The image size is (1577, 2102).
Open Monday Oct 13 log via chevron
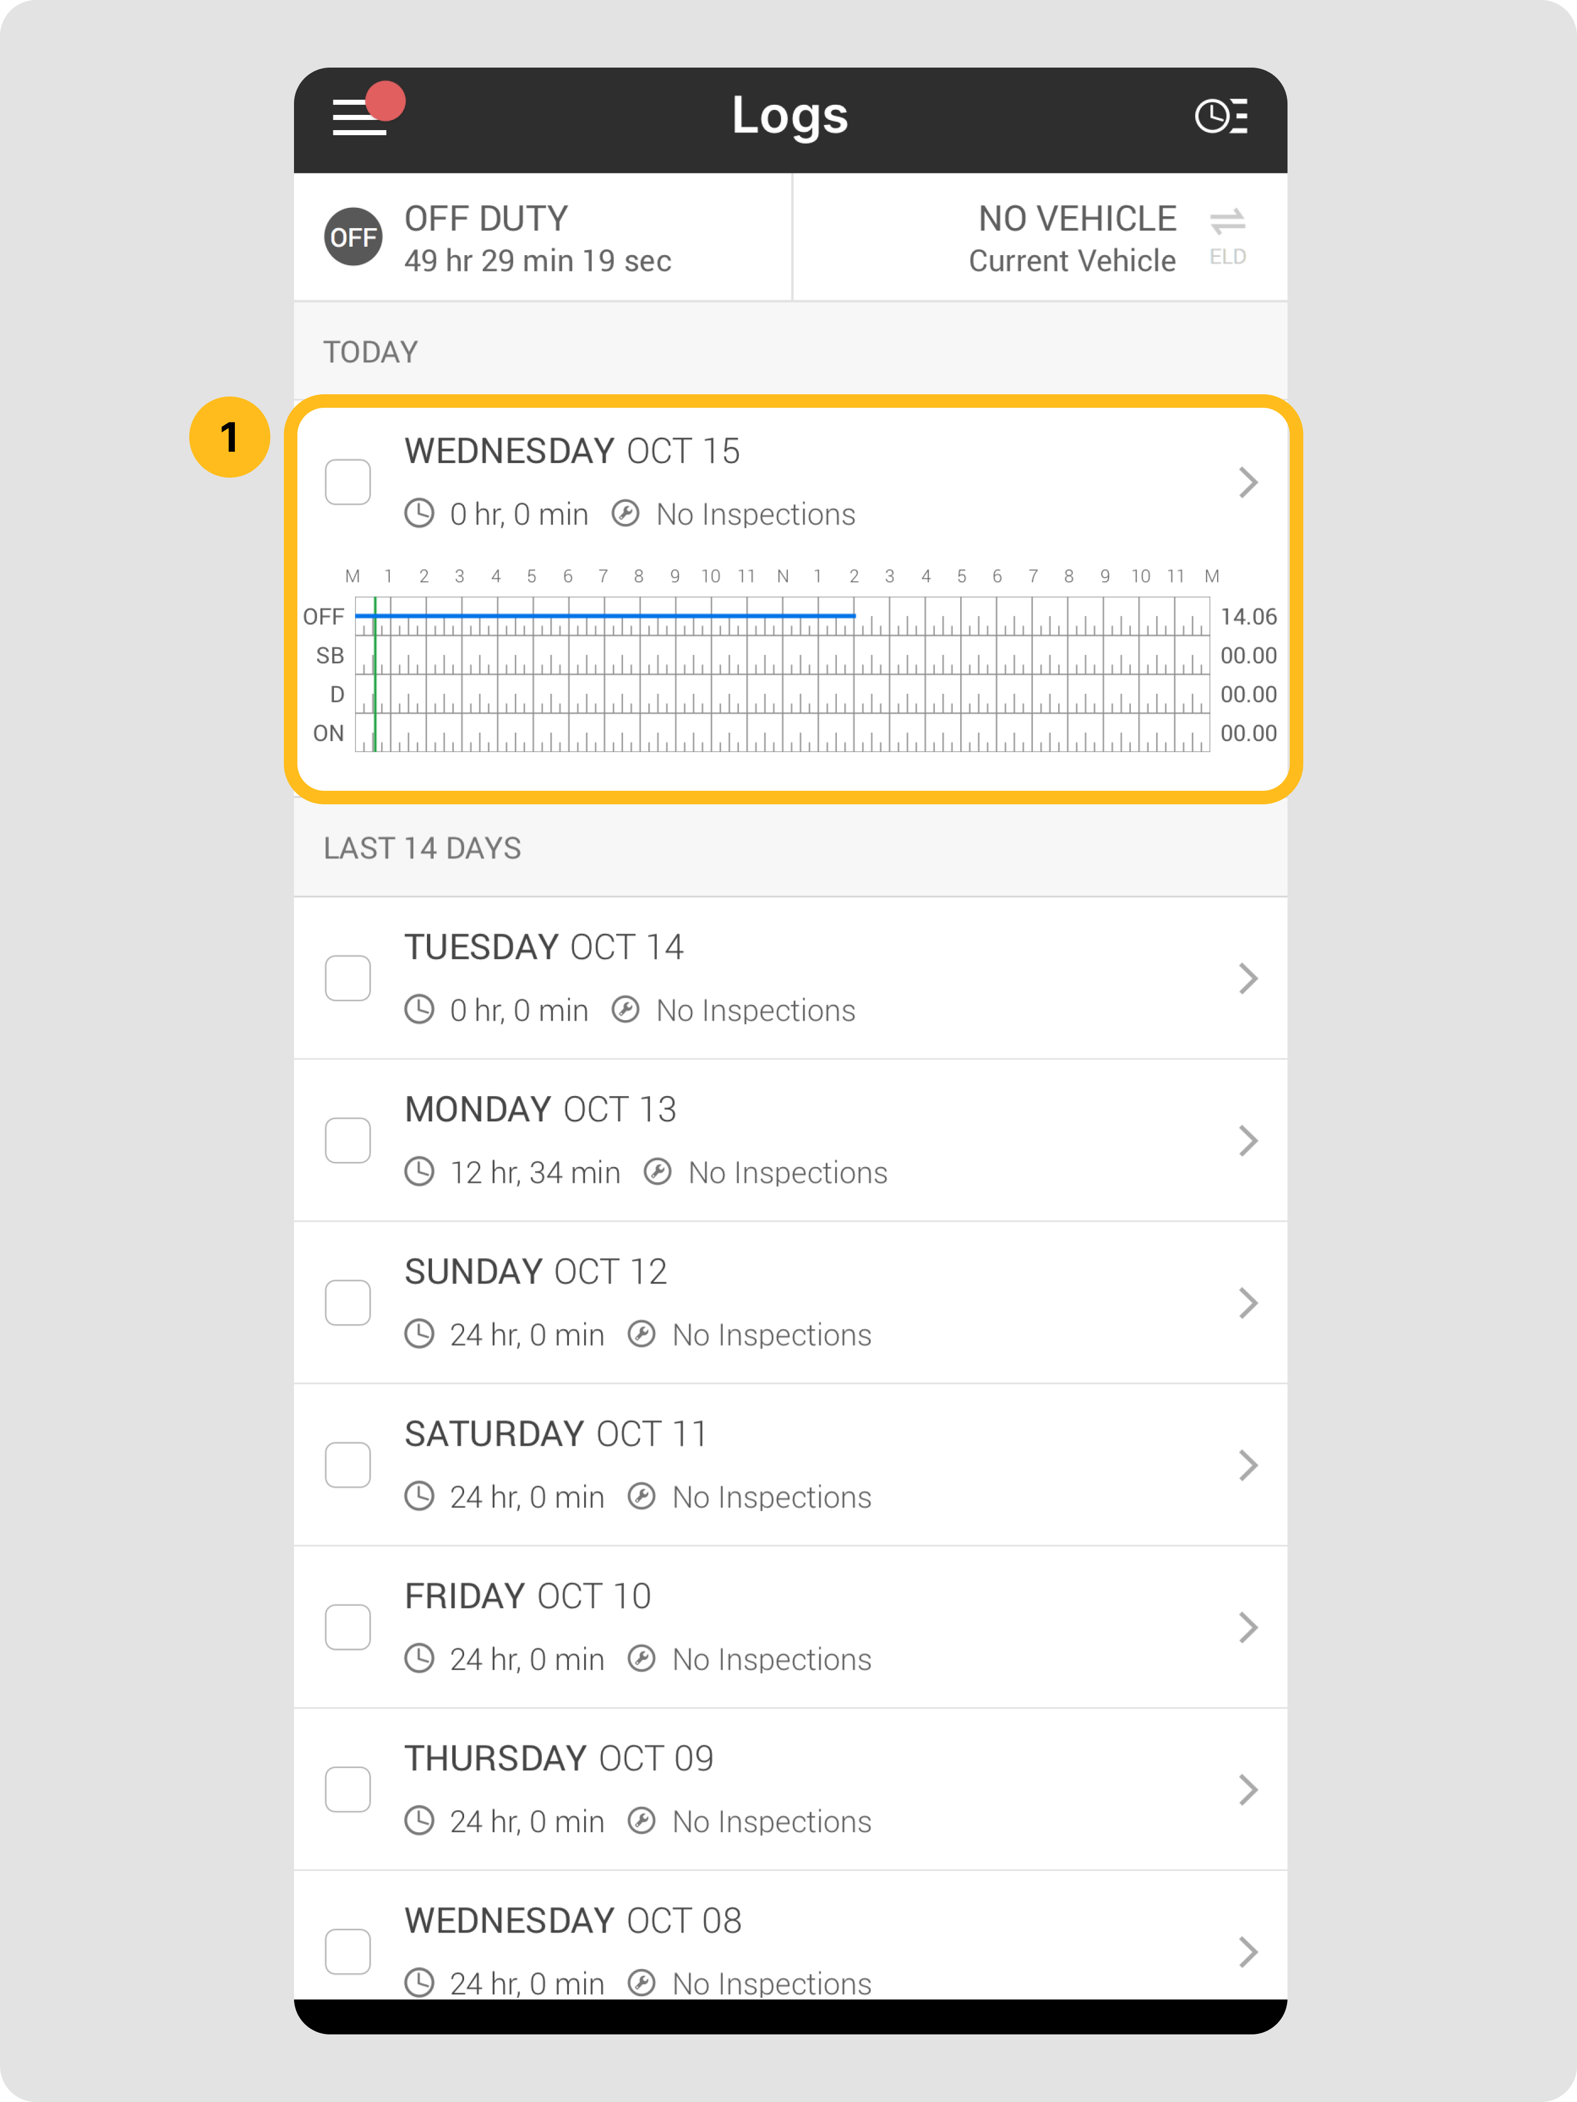point(1248,1141)
